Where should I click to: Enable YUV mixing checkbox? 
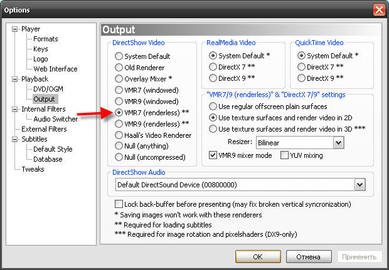pos(285,155)
